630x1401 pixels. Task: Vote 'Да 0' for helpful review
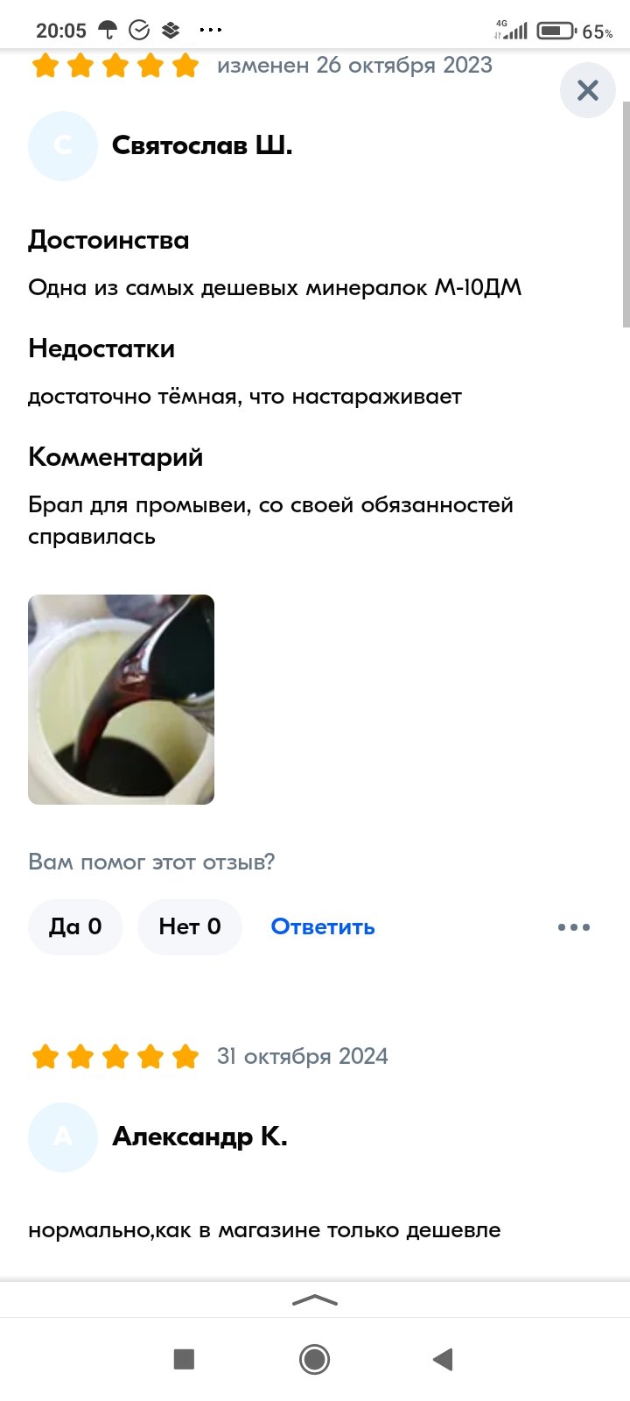pyautogui.click(x=75, y=926)
